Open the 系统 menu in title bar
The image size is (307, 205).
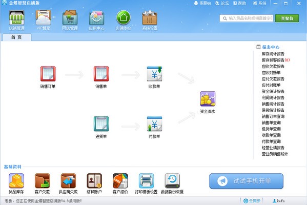260,3
